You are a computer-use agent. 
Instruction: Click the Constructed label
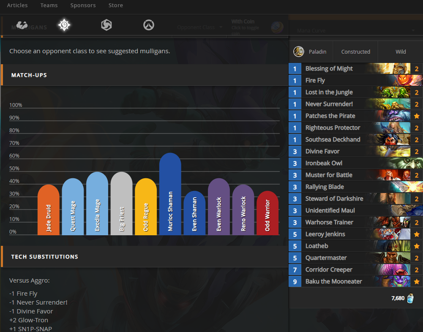[x=355, y=52]
